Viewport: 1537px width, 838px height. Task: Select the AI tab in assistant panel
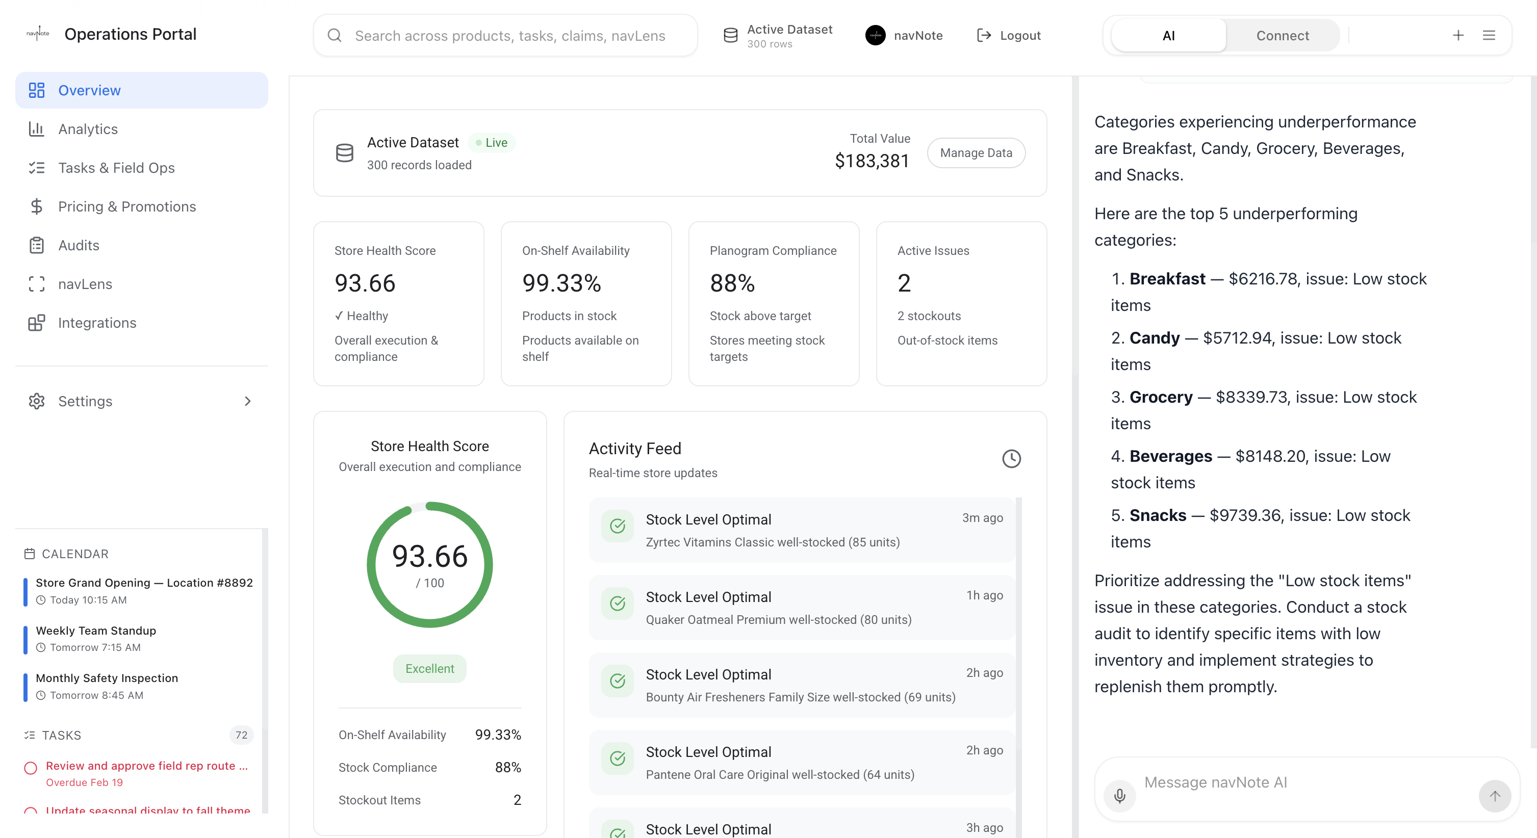click(x=1168, y=36)
